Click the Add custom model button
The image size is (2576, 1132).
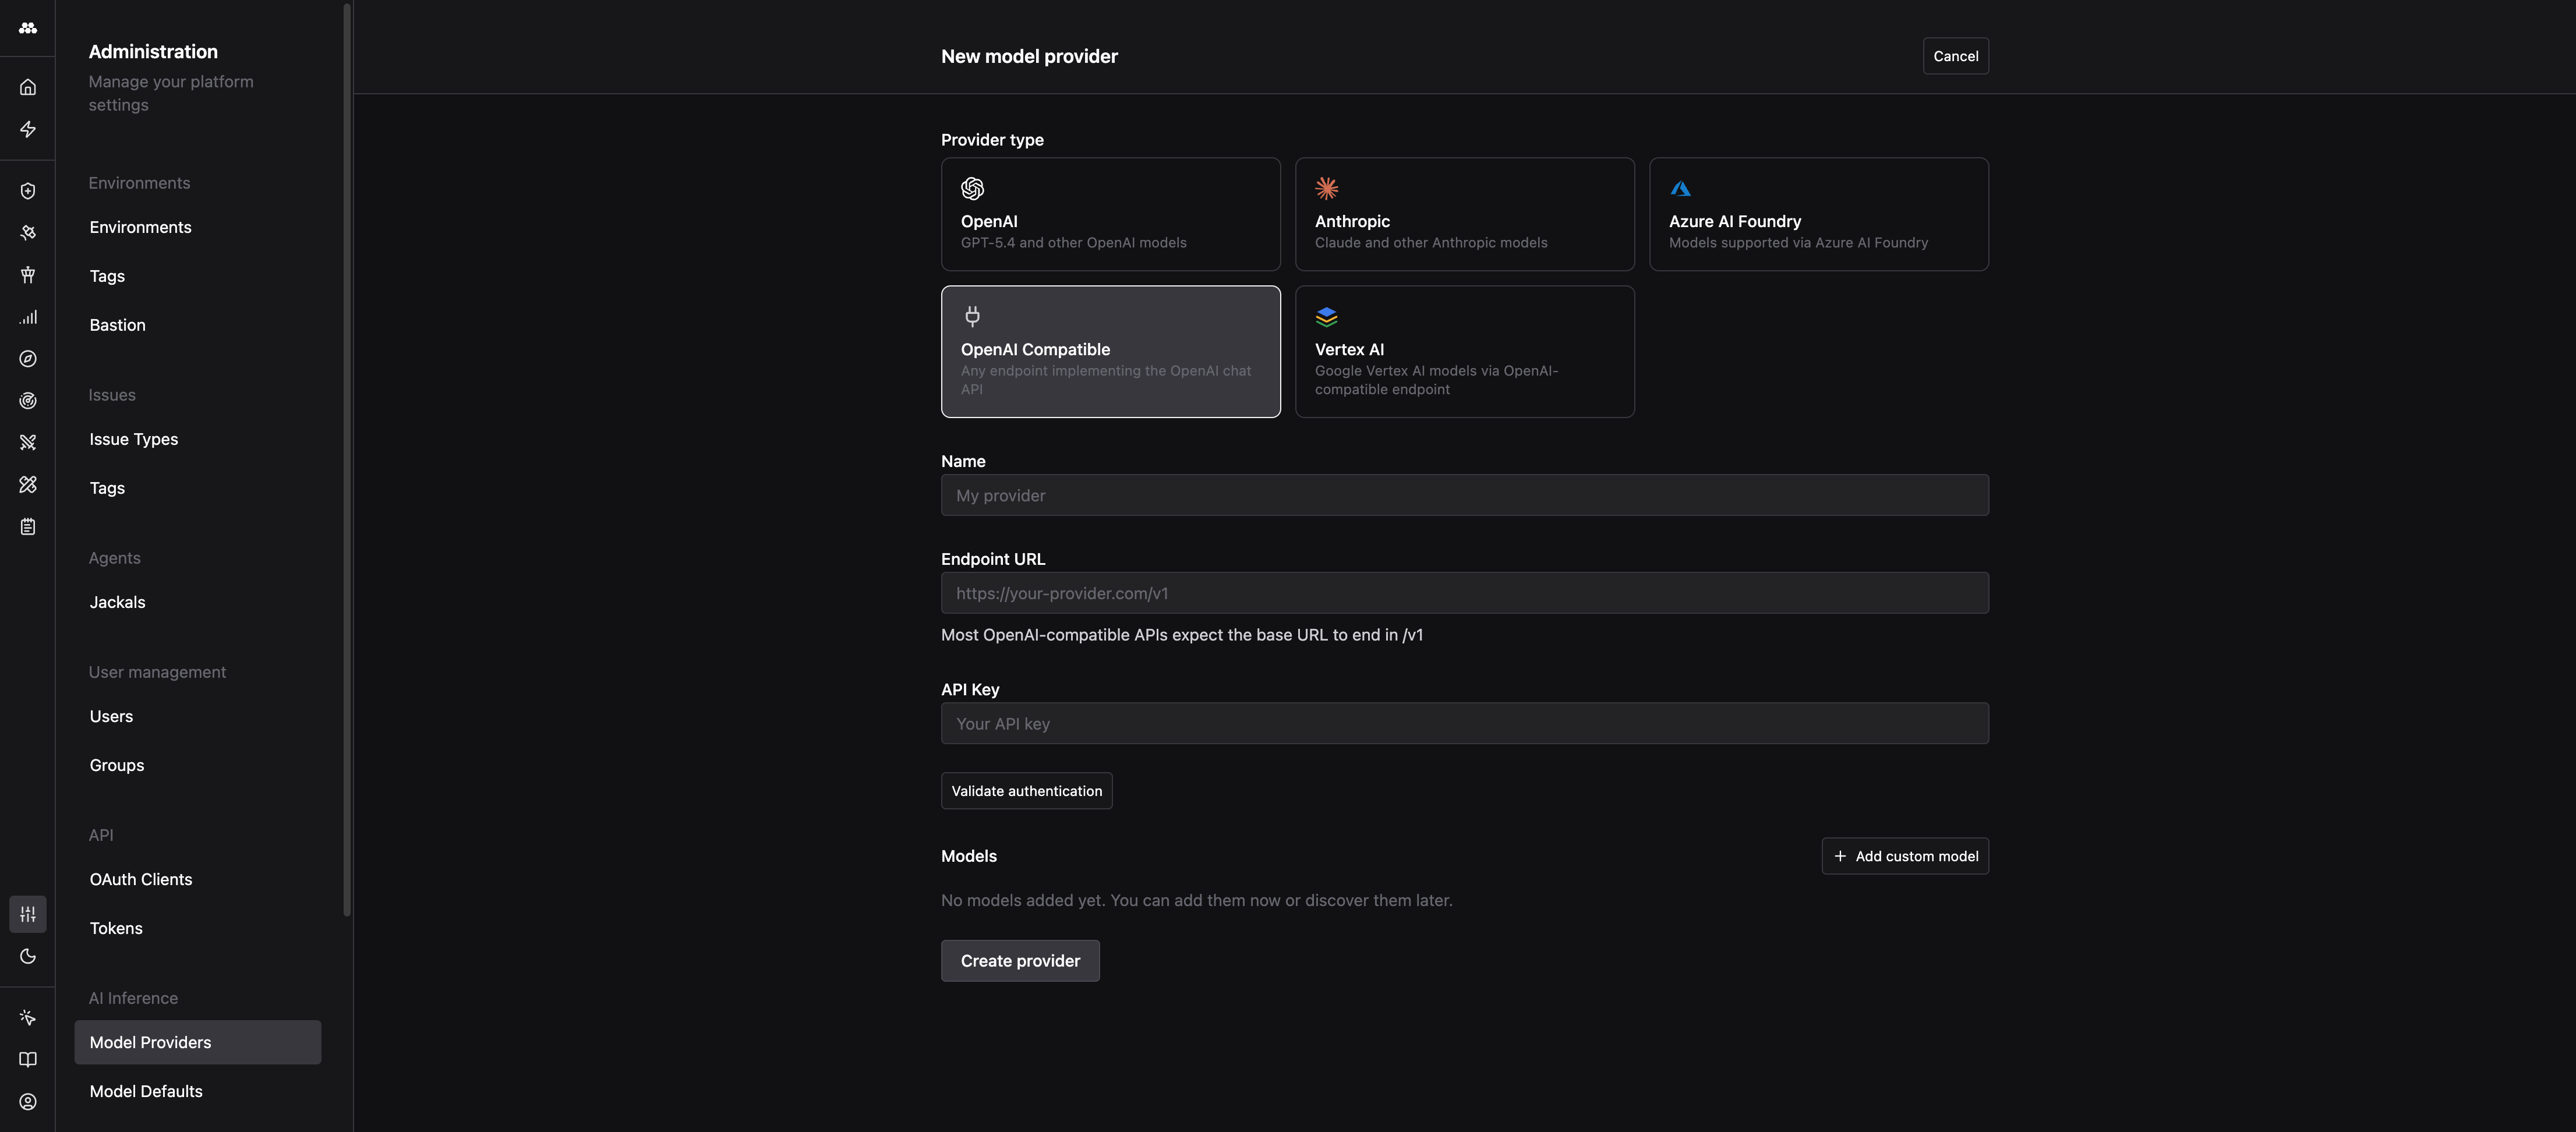1904,856
